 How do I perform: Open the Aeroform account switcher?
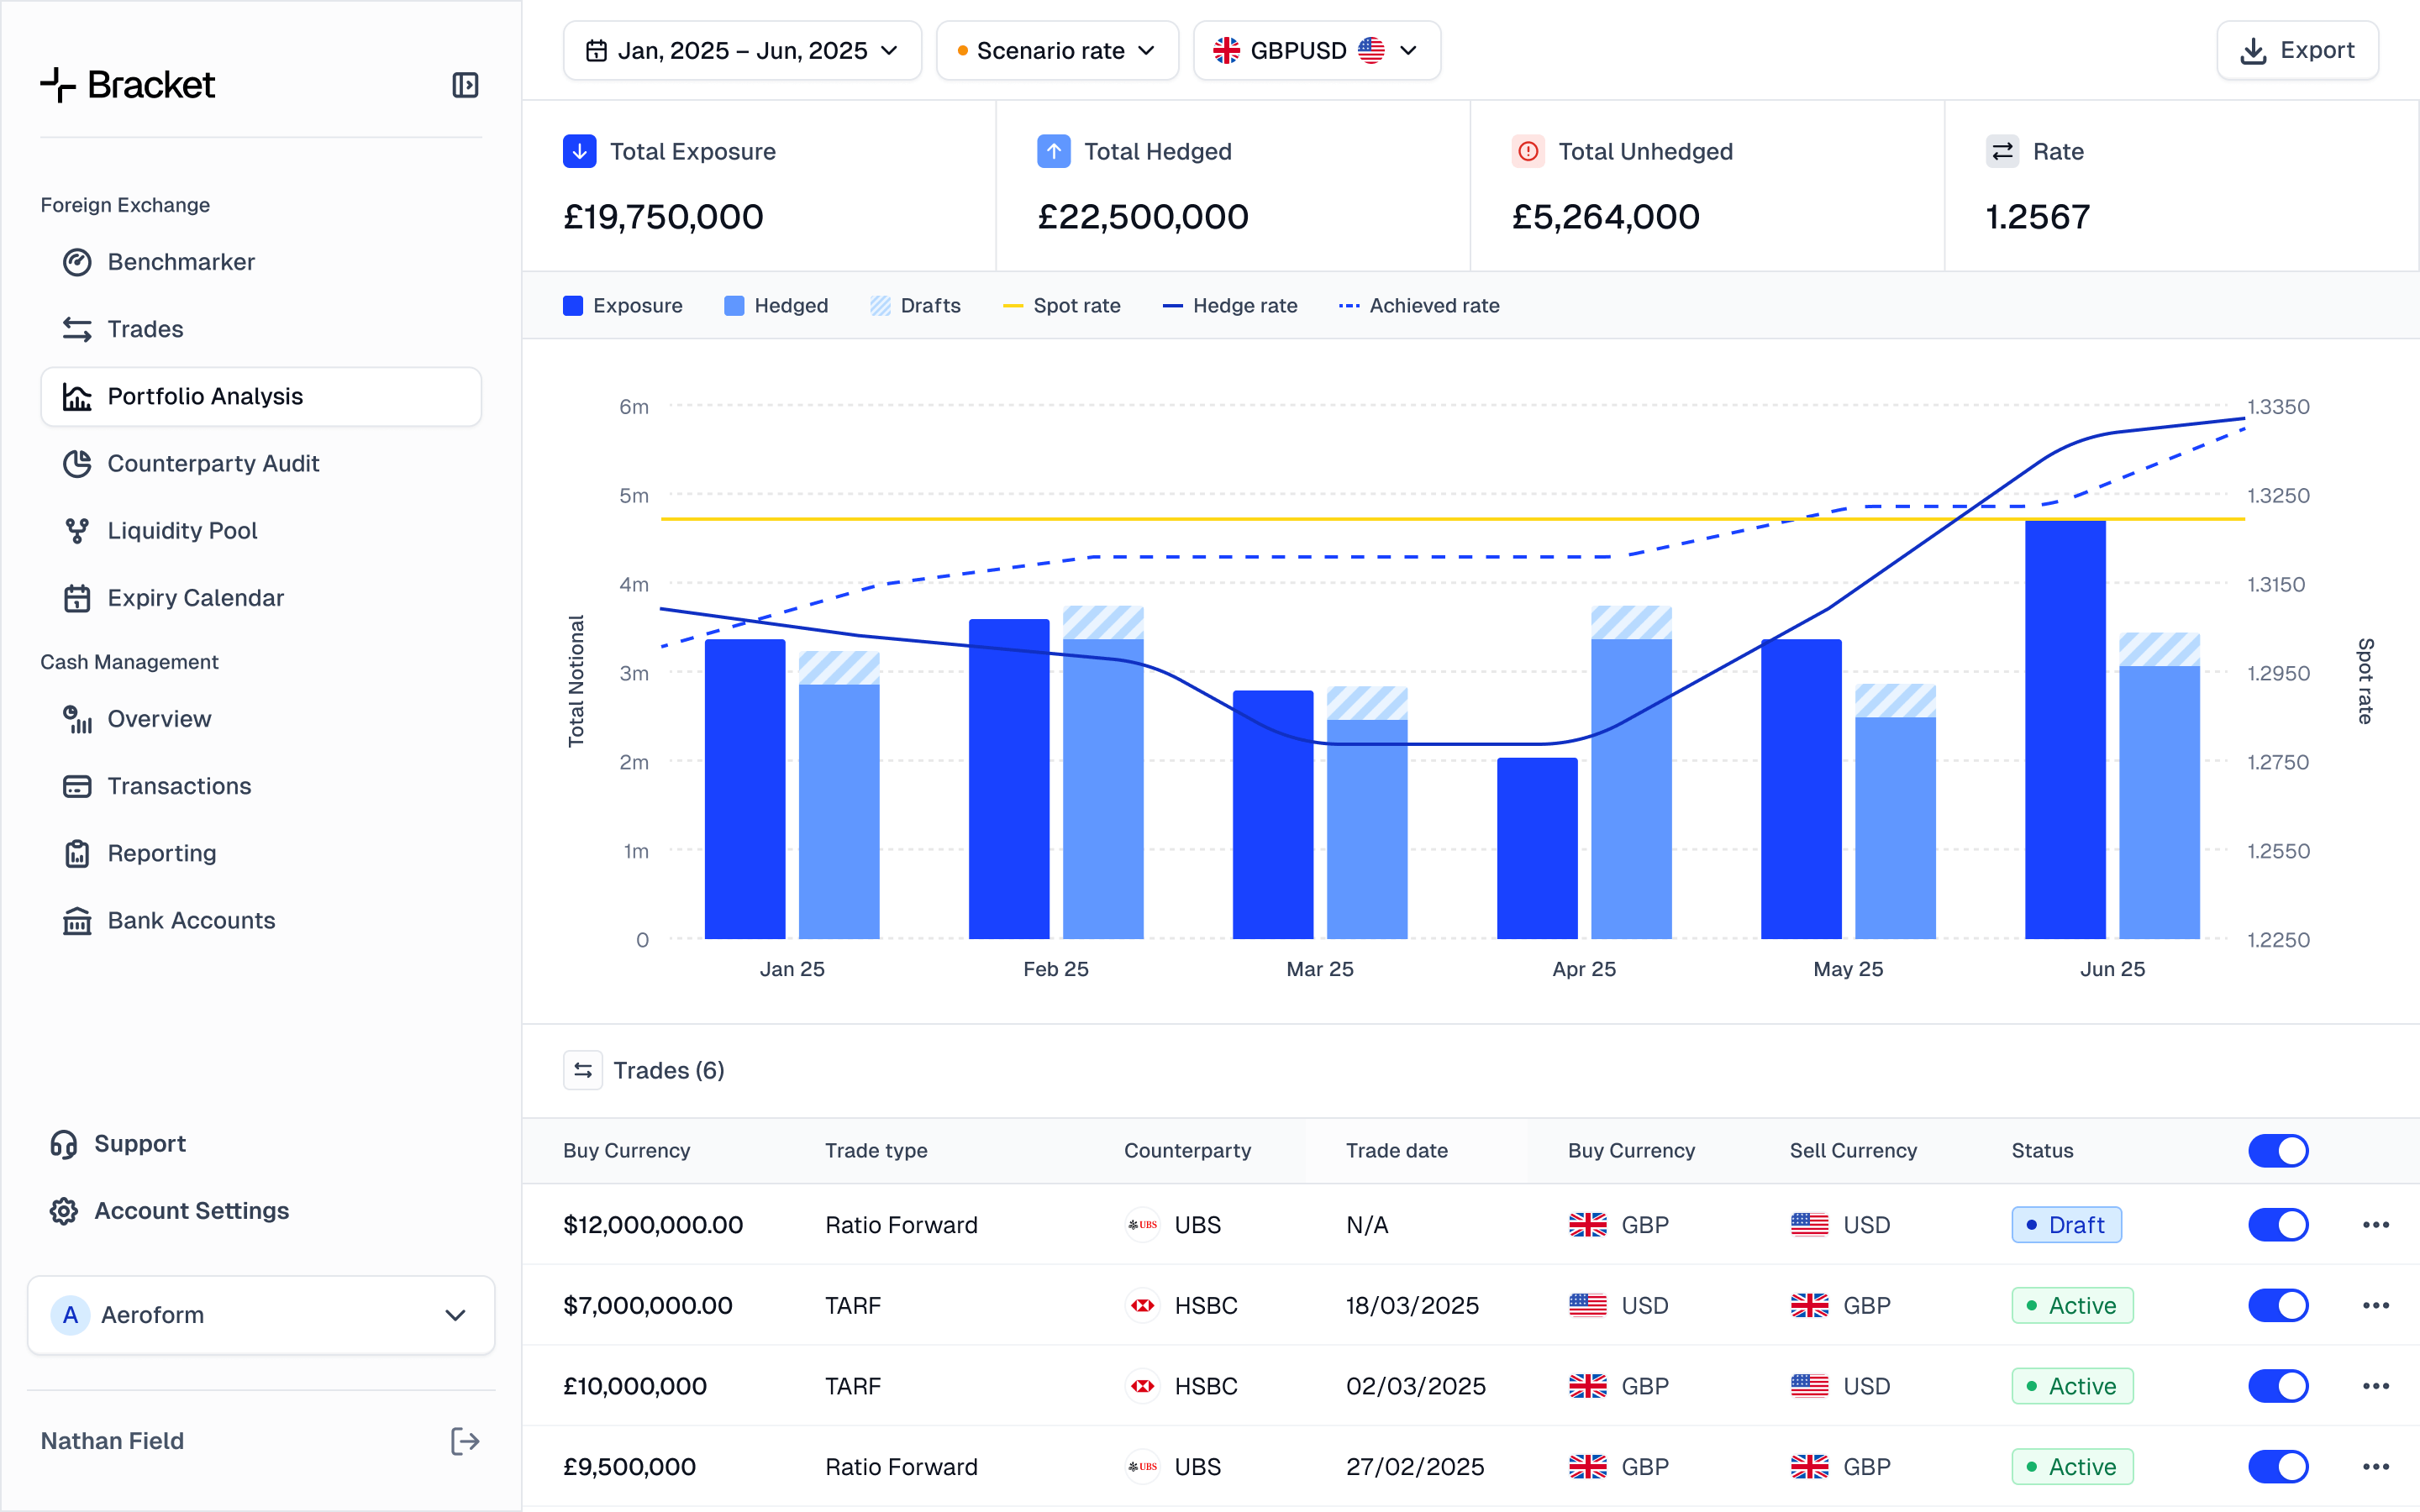261,1315
